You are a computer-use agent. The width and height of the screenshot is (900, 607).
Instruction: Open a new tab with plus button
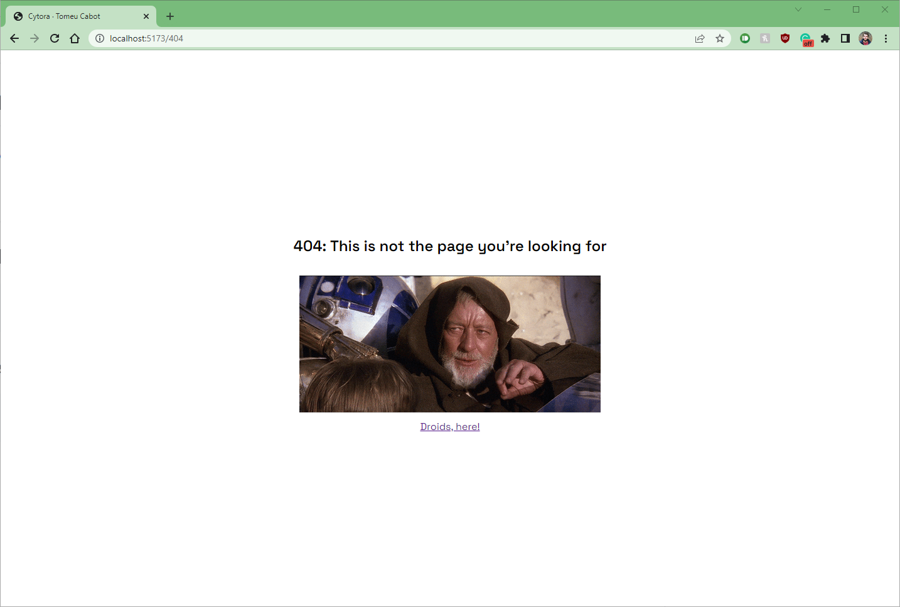click(x=170, y=16)
